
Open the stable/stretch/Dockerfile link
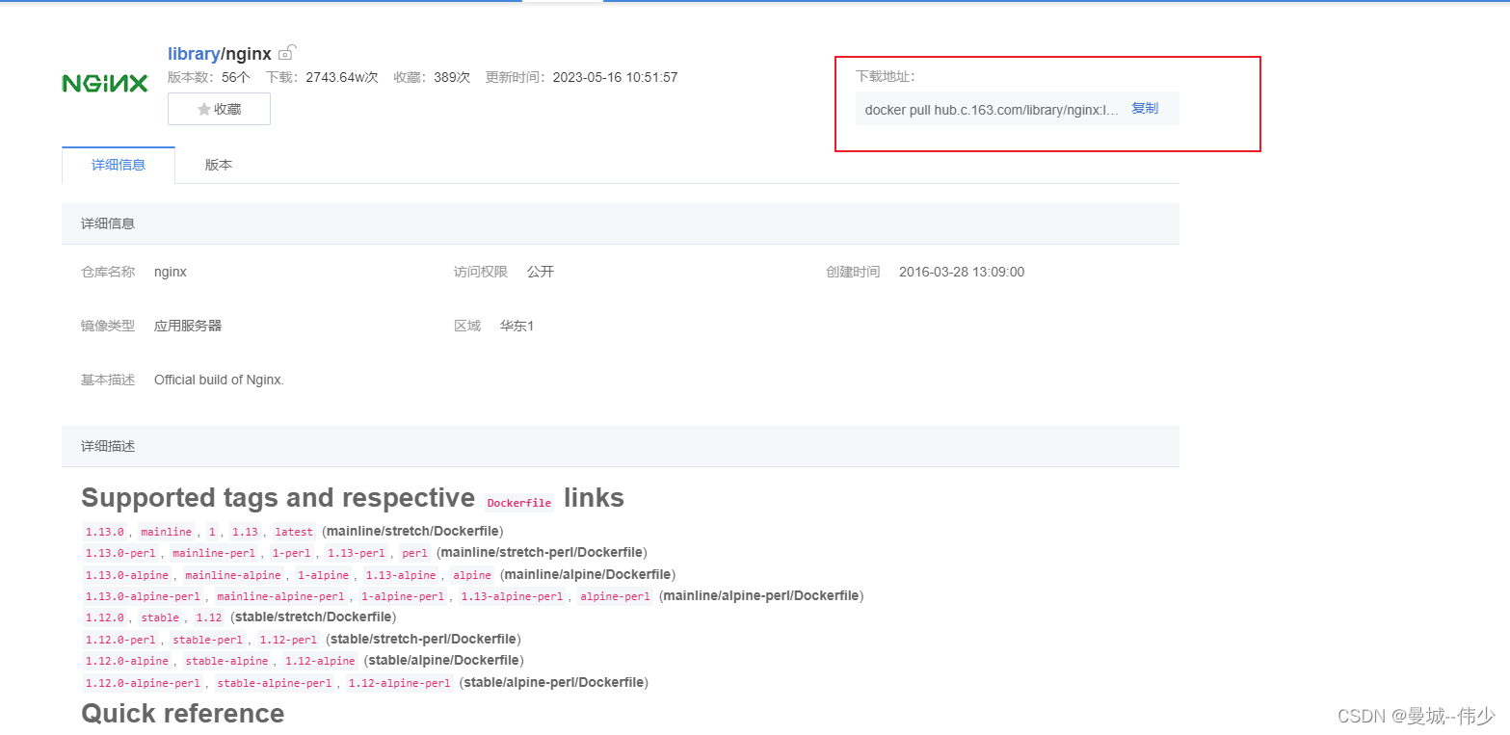(313, 617)
